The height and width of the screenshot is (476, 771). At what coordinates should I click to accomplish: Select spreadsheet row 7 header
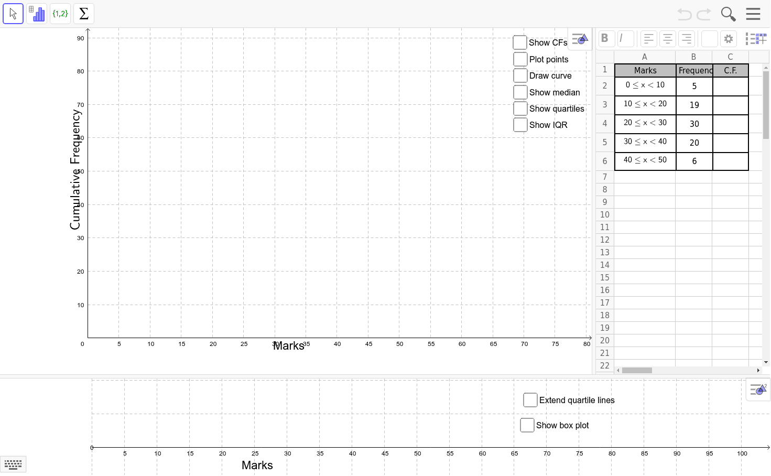click(605, 177)
